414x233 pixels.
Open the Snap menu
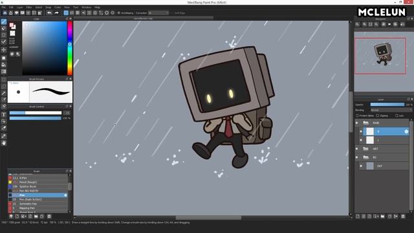pyautogui.click(x=48, y=7)
